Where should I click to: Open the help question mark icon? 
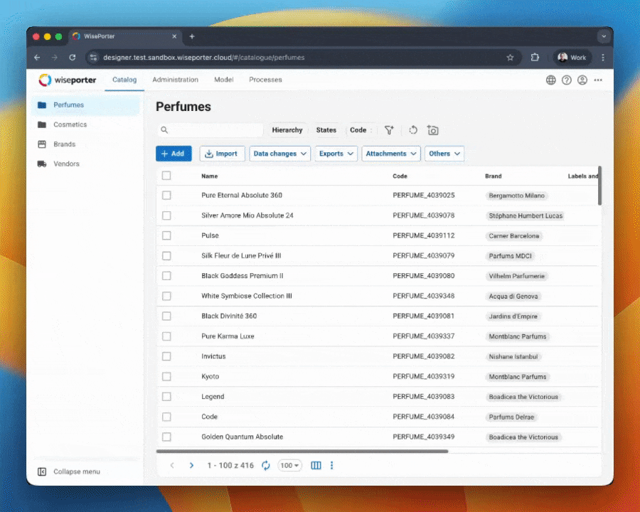(x=567, y=80)
